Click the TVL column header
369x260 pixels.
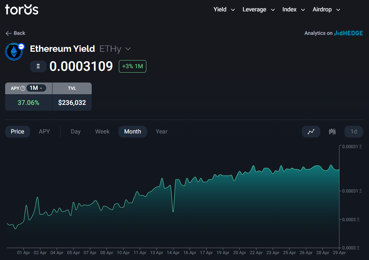[x=72, y=88]
